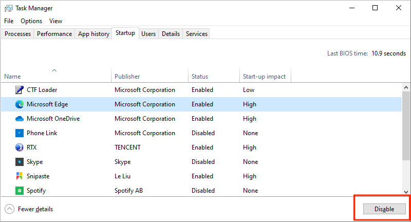Select the Spotify name text

click(36, 191)
